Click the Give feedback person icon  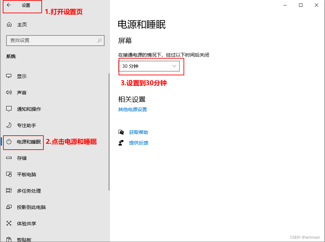pyautogui.click(x=121, y=143)
